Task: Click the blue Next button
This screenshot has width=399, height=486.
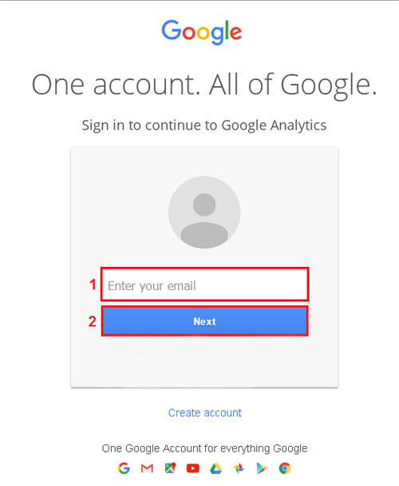Action: 204,321
